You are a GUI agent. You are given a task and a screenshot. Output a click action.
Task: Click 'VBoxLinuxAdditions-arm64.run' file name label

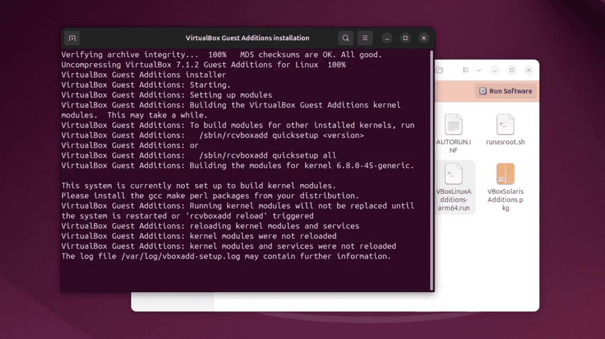click(x=453, y=200)
